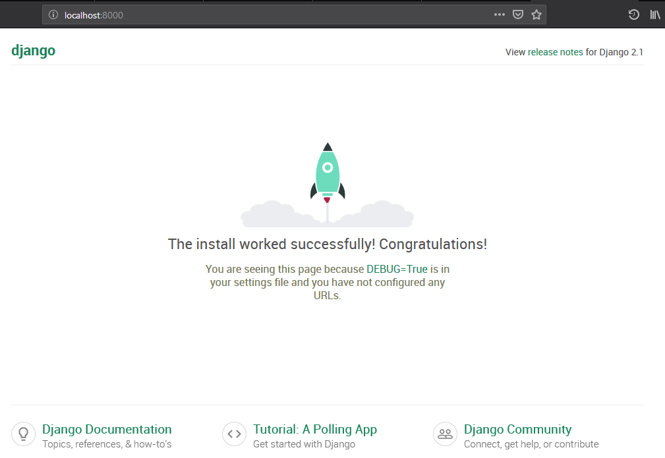Click the site information icon in address bar

(54, 14)
